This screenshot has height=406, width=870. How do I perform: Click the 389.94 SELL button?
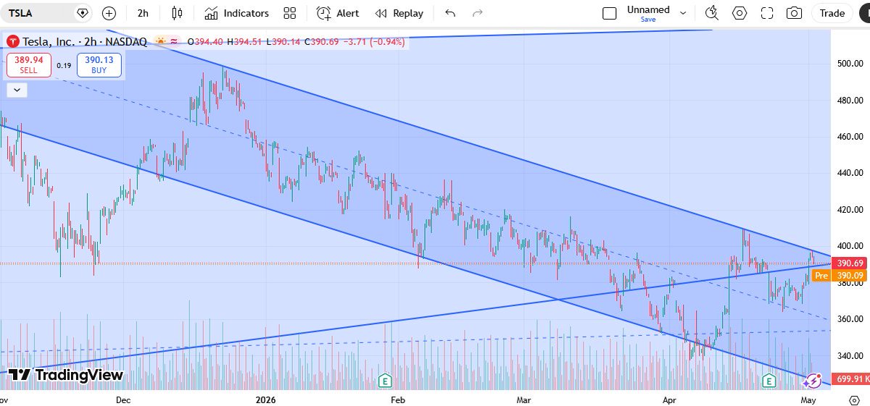(28, 65)
